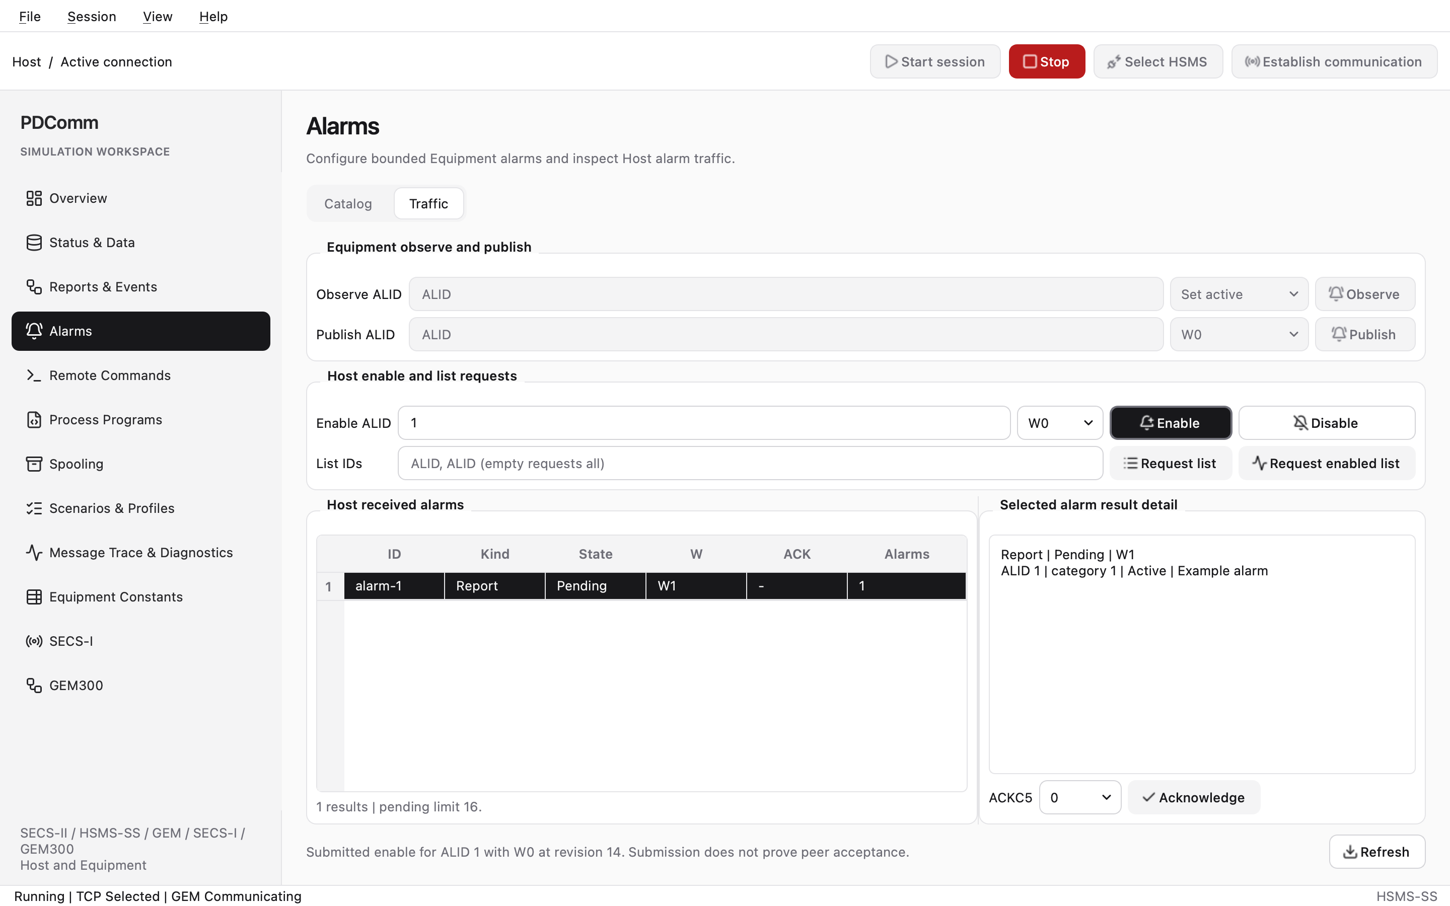The image size is (1450, 906).
Task: Click the Pending state cell
Action: [x=596, y=586]
